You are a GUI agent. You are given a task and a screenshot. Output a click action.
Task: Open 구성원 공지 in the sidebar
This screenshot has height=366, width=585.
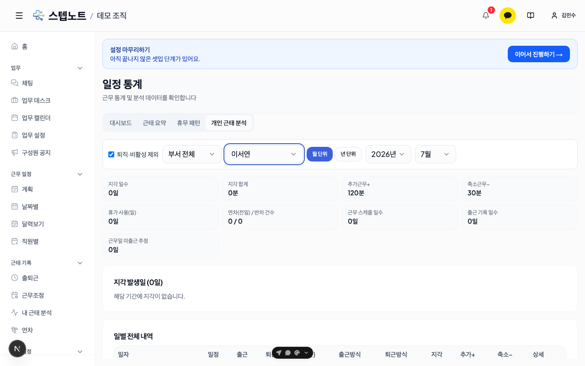pos(47,152)
